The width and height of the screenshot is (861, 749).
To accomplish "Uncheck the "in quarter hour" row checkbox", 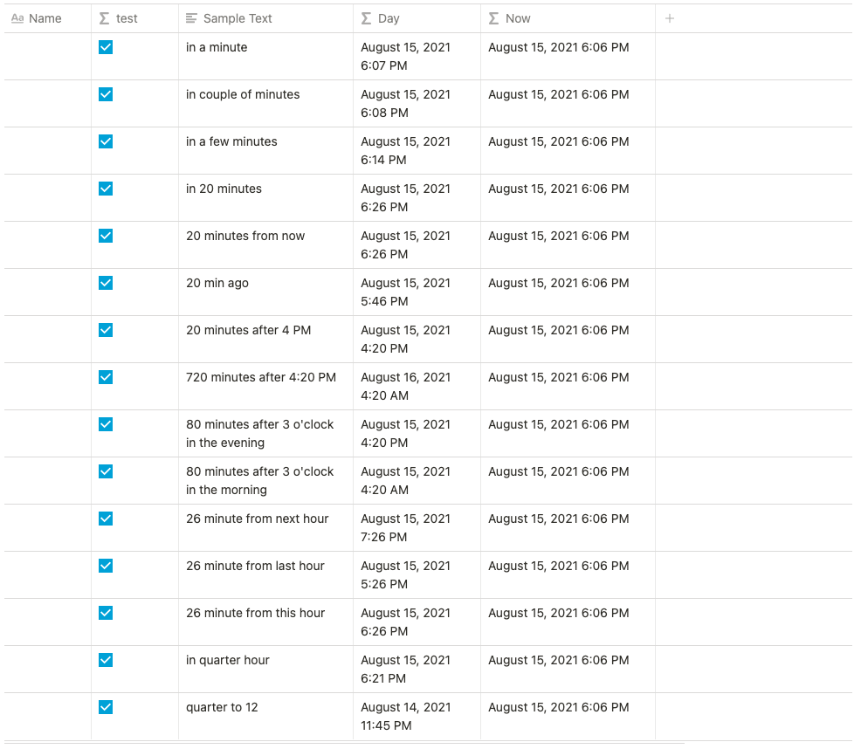I will [x=106, y=660].
